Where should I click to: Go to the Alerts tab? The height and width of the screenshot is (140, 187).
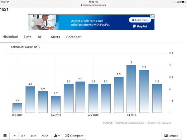55,37
